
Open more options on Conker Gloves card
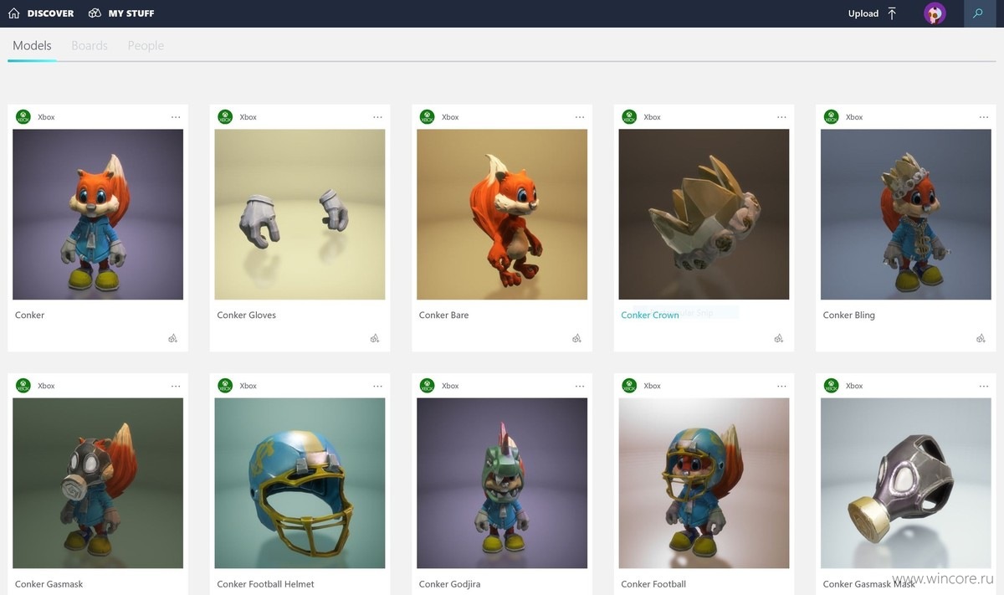[x=377, y=117]
